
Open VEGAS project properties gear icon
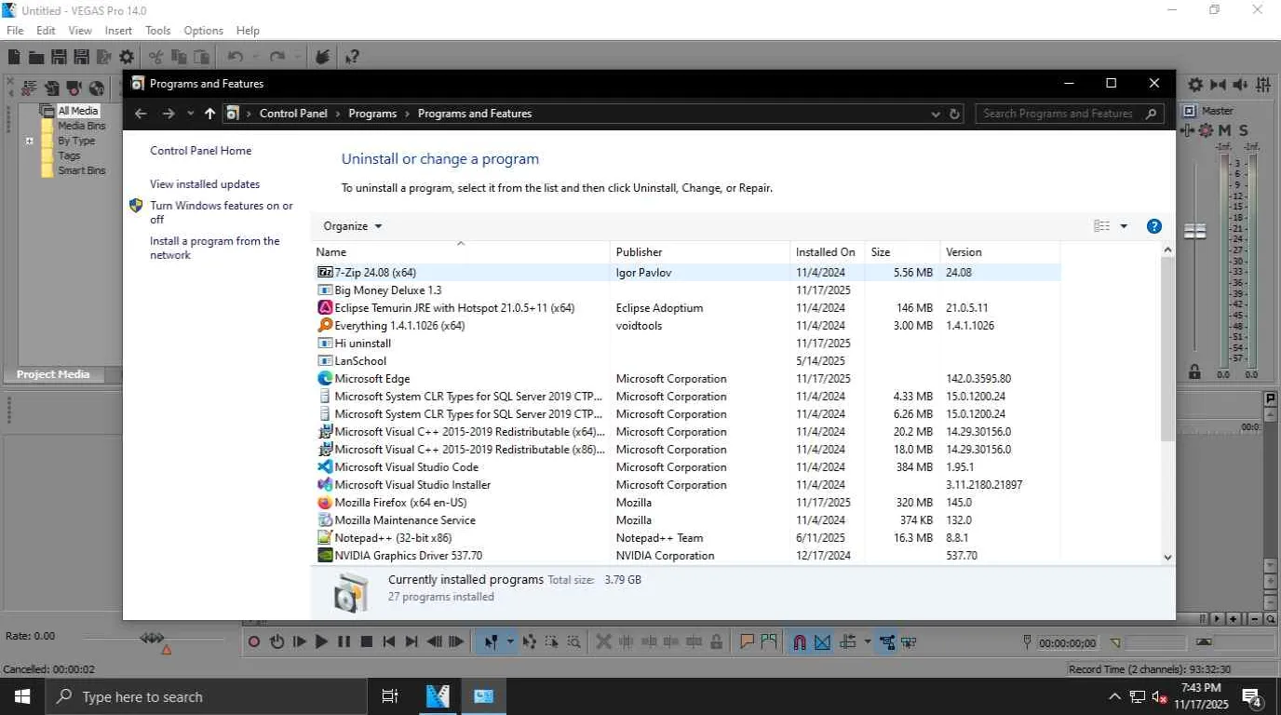point(127,58)
